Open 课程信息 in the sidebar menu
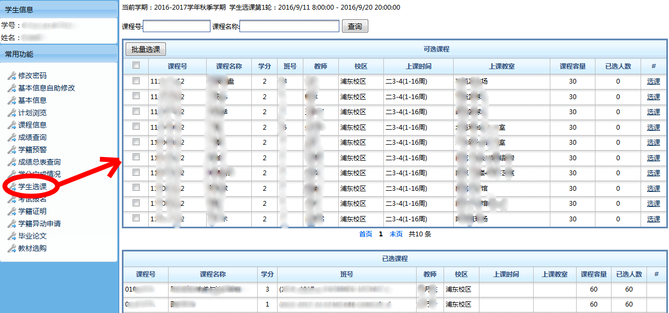Viewport: 669px width, 313px height. pos(32,125)
